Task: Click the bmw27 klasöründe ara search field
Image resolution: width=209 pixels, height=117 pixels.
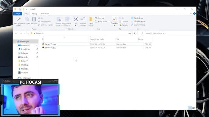Action: pos(167,33)
